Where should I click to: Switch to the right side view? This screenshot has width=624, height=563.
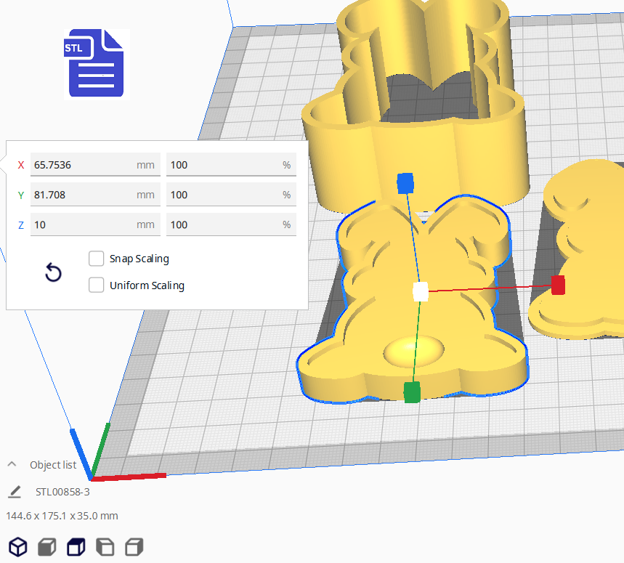(134, 546)
